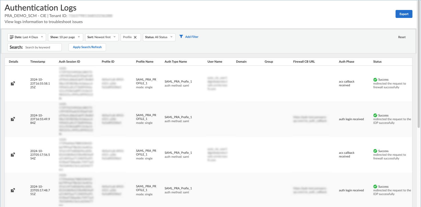Viewport: 421px width, 207px height.
Task: Open details for the 05:17:48 log entry
Action: click(x=13, y=190)
